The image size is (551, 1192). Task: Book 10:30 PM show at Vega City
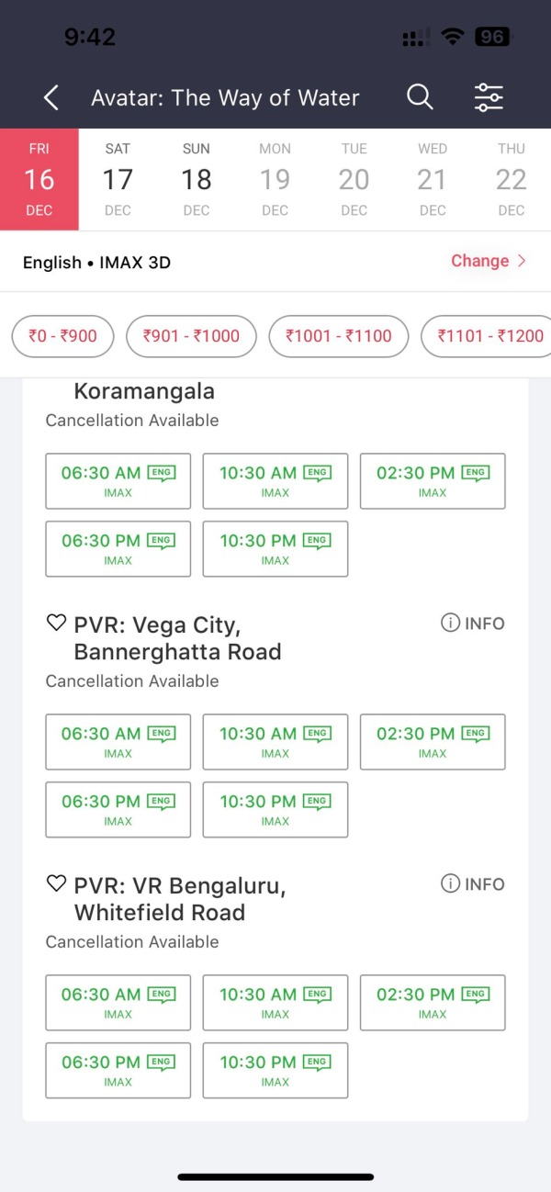pos(275,809)
